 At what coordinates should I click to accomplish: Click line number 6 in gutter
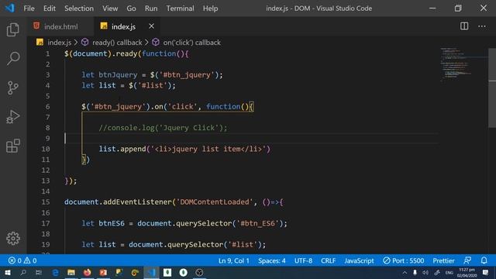[47, 107]
